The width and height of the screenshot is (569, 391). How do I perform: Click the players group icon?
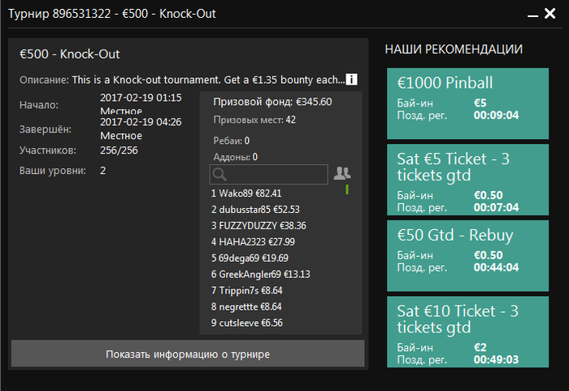click(x=342, y=173)
